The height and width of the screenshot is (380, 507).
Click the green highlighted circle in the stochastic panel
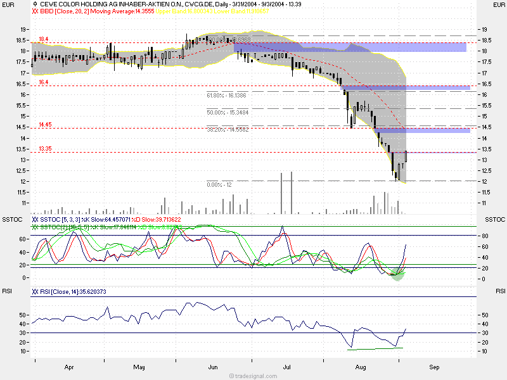click(x=397, y=274)
